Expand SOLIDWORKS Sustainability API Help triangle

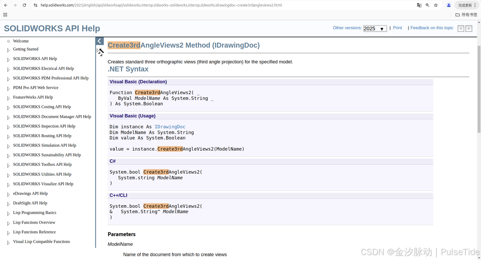(x=8, y=156)
